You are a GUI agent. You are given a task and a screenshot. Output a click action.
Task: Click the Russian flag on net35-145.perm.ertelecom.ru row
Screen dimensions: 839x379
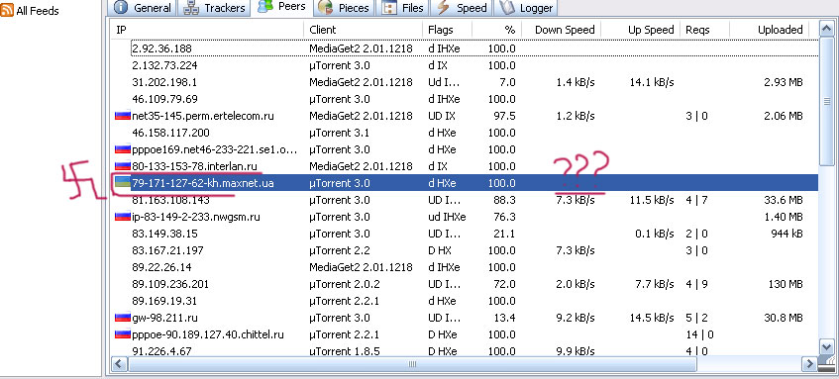tap(123, 116)
